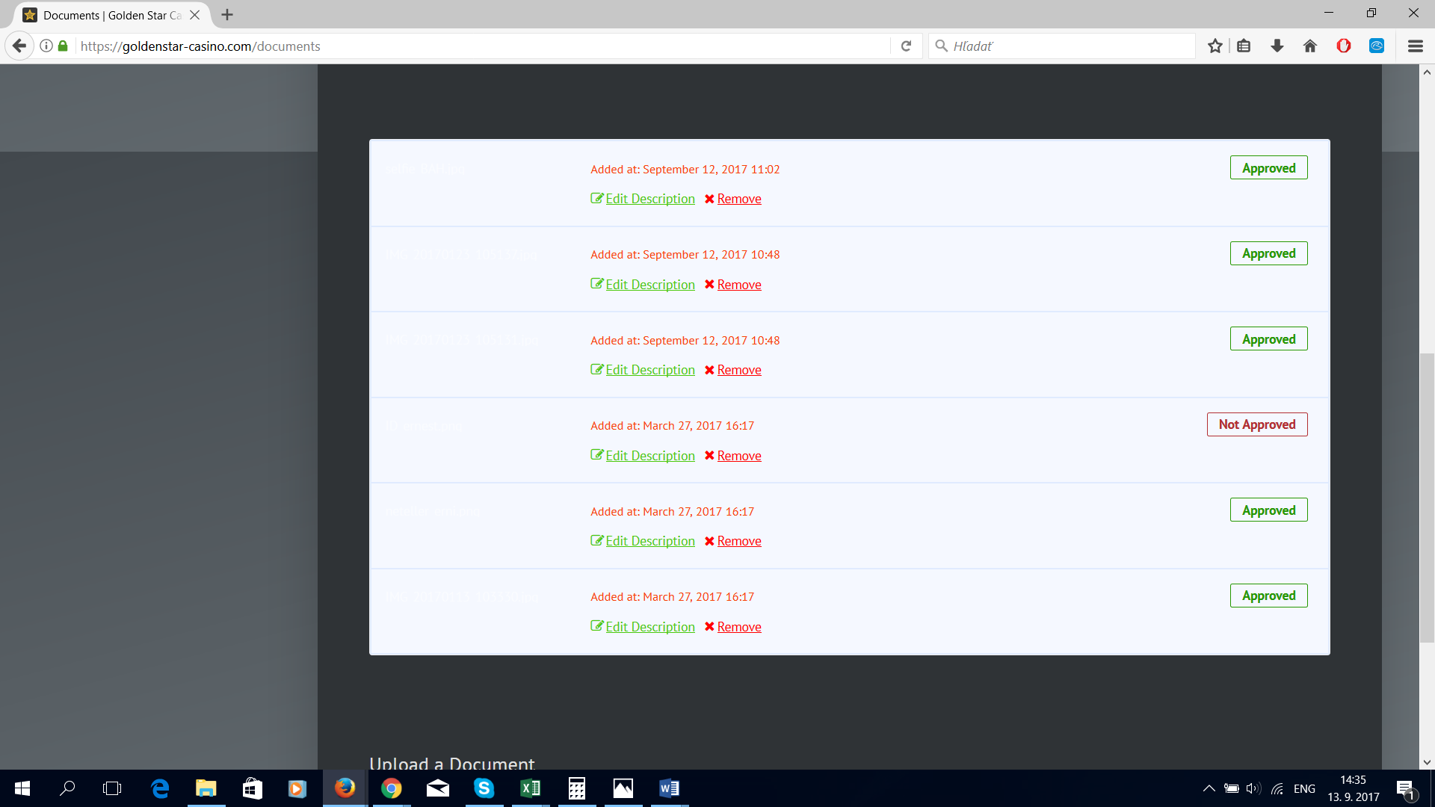Go back using browser back arrow
The height and width of the screenshot is (807, 1435).
19,46
